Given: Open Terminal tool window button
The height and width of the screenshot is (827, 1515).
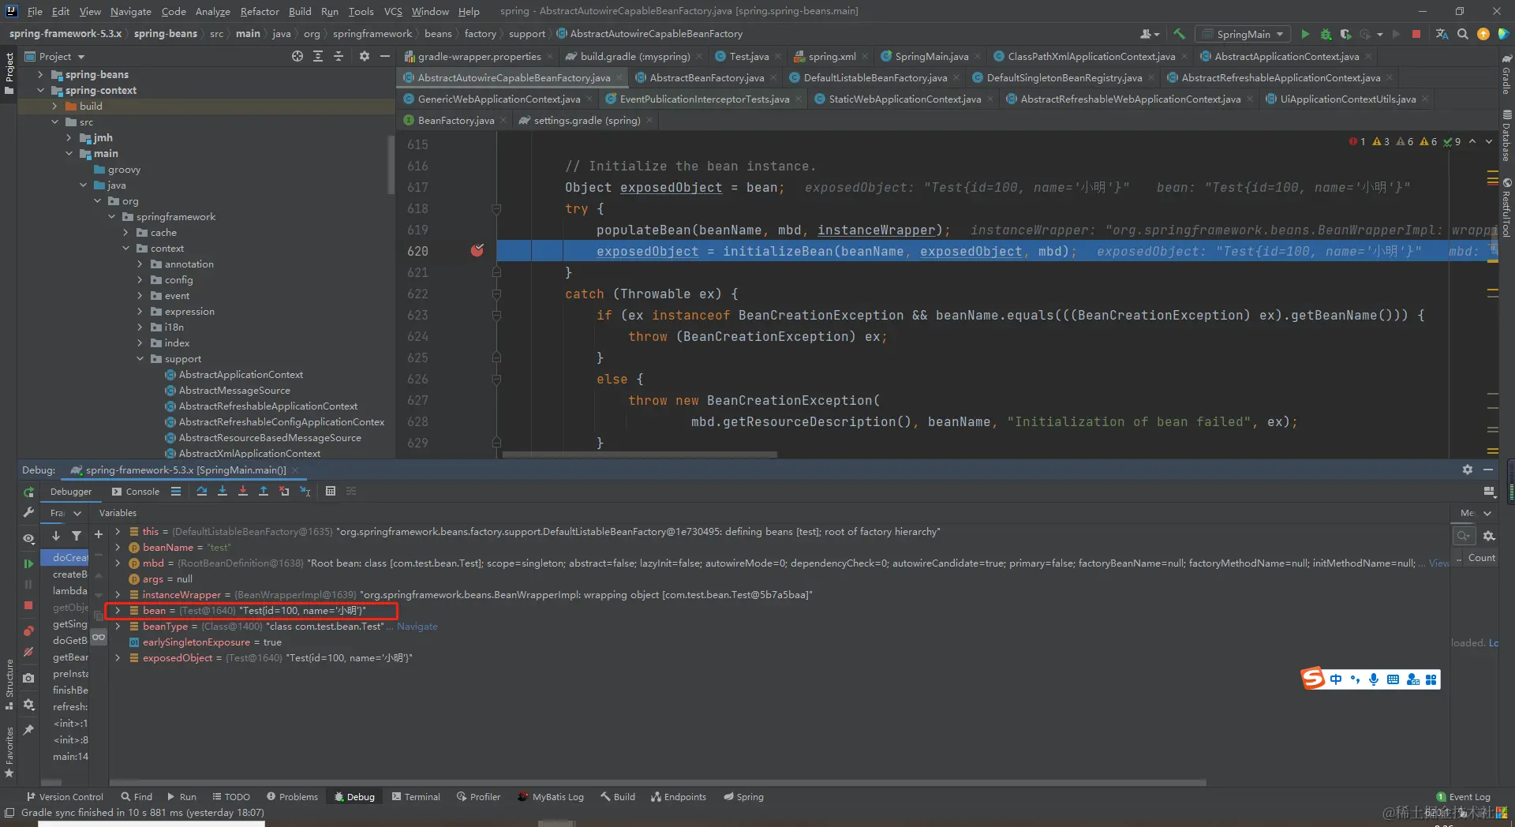Looking at the screenshot, I should (416, 797).
